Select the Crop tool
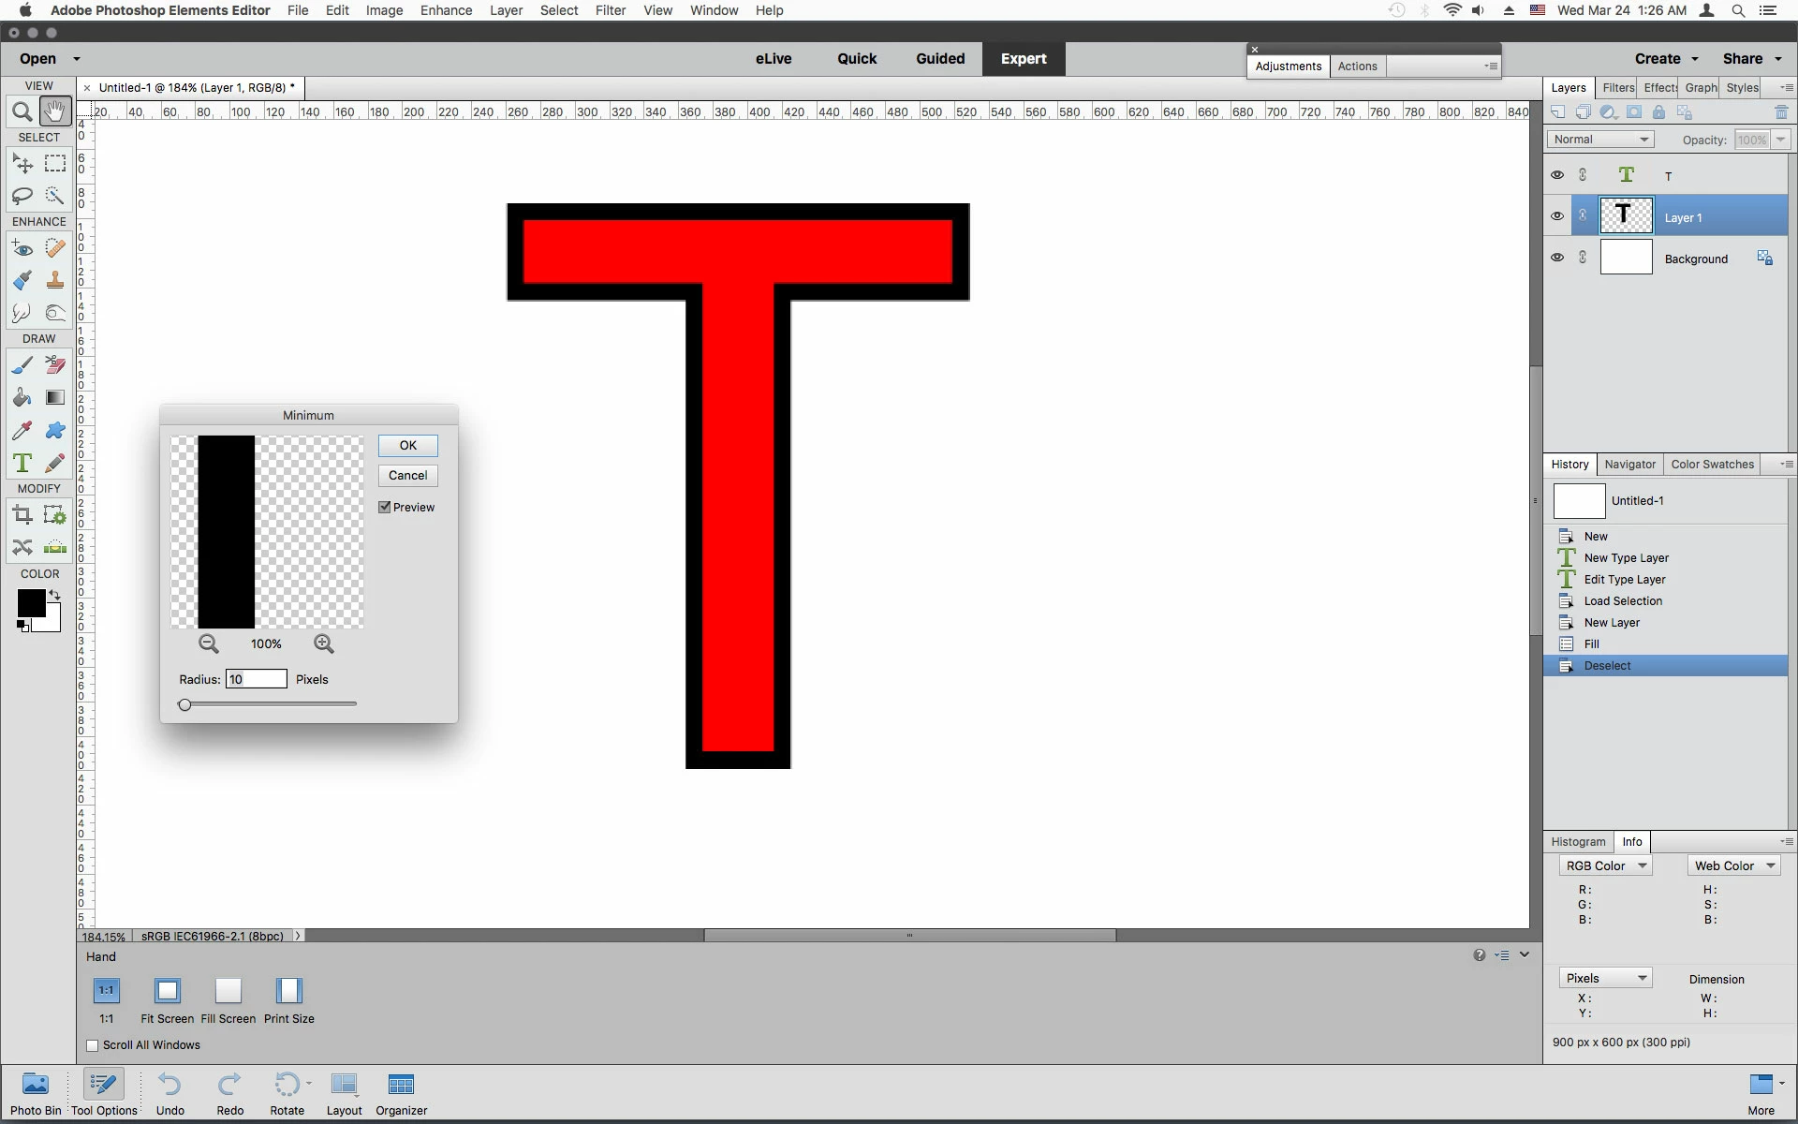 pos(22,514)
